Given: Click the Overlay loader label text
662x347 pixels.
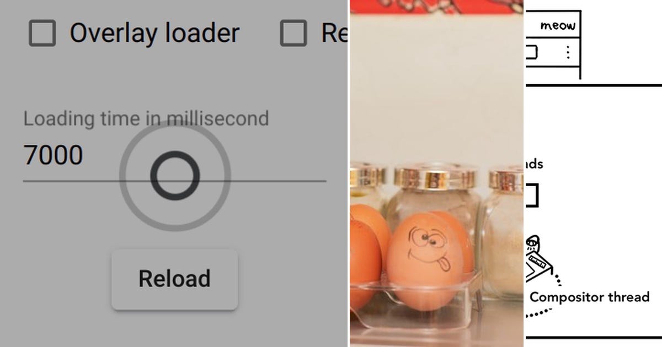Looking at the screenshot, I should (x=154, y=34).
